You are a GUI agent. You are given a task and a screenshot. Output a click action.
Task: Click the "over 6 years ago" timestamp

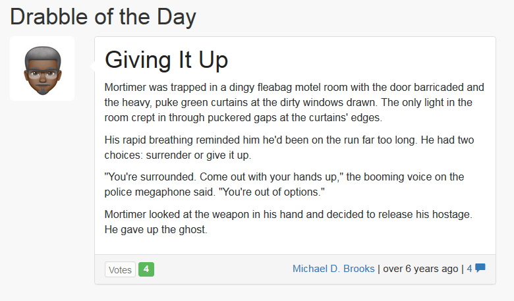[420, 269]
